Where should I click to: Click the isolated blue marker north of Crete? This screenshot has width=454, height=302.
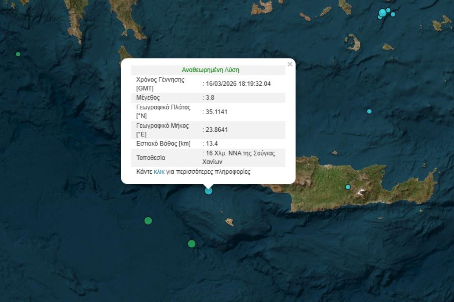pos(369,111)
